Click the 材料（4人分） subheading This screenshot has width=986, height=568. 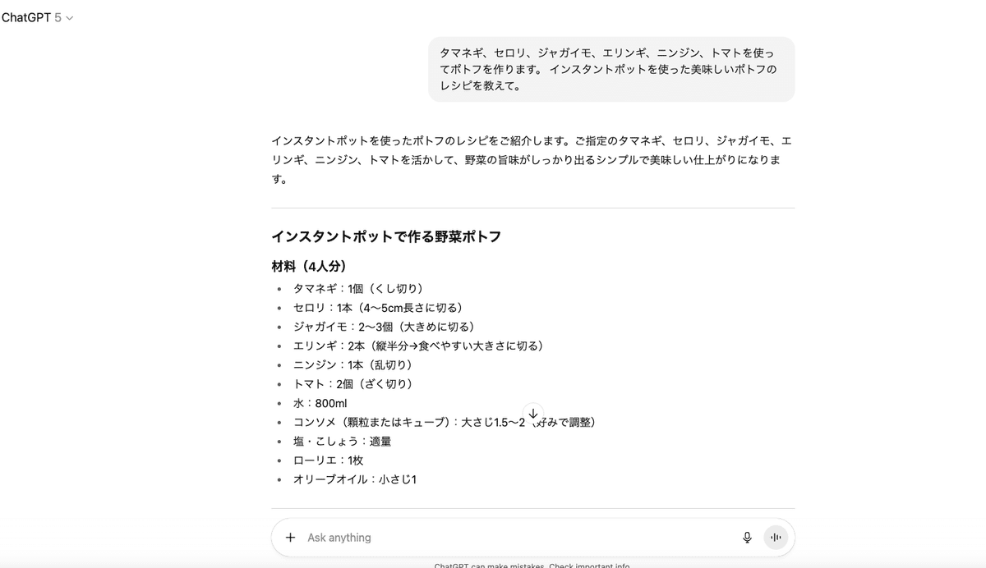(x=309, y=267)
